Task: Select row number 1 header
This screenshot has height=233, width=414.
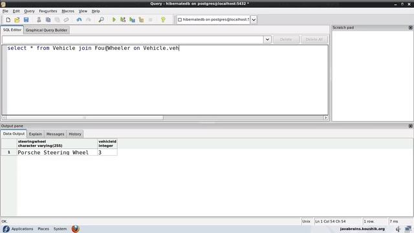Action: (x=9, y=153)
